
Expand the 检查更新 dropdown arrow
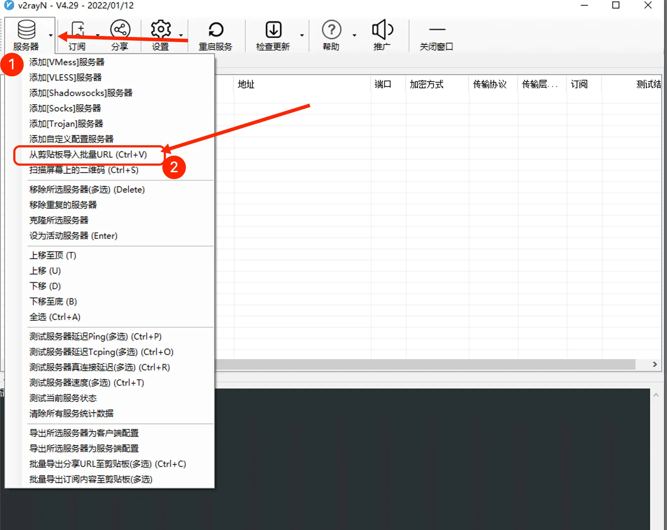click(x=302, y=35)
